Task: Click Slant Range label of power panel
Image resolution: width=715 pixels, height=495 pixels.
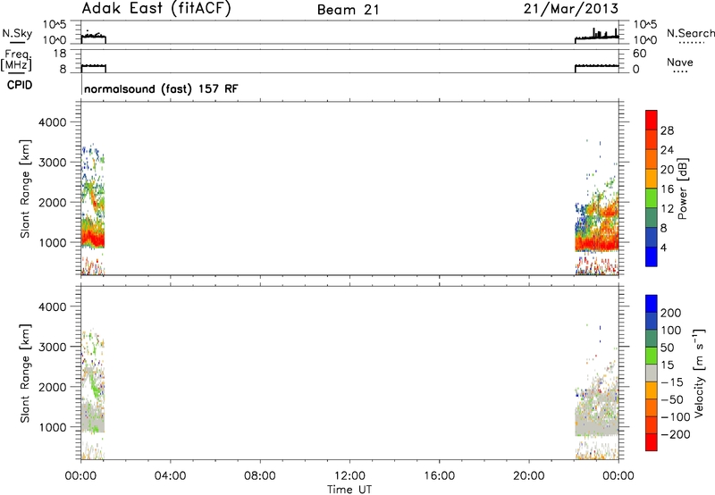Action: 25,189
